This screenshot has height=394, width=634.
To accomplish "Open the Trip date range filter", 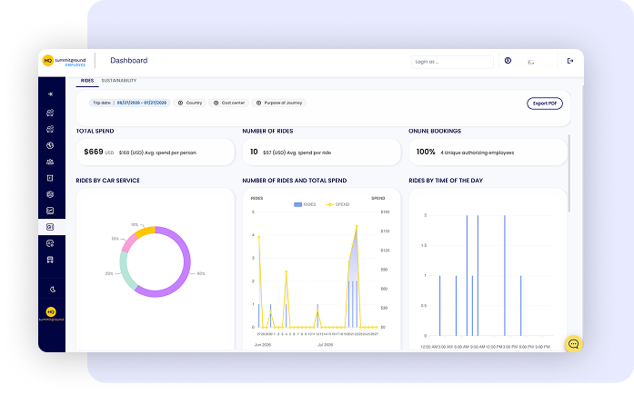I will tap(130, 103).
